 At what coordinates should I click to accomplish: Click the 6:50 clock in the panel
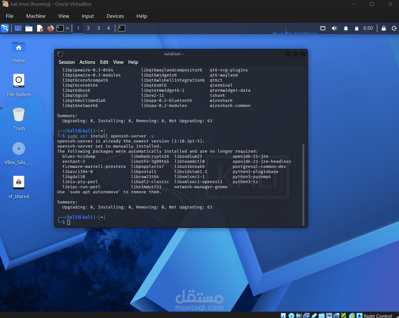click(368, 28)
